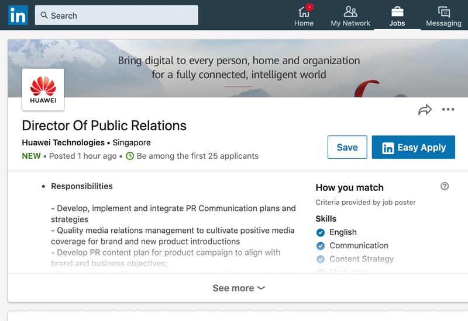Click the 'How you match' heading
Screen dimensions: 468x321
click(349, 187)
